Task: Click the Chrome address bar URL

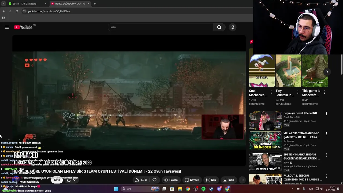Action: coord(49,11)
